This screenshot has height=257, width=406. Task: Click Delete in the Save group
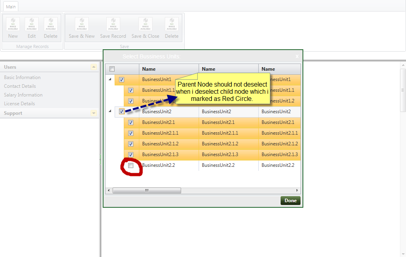click(172, 28)
